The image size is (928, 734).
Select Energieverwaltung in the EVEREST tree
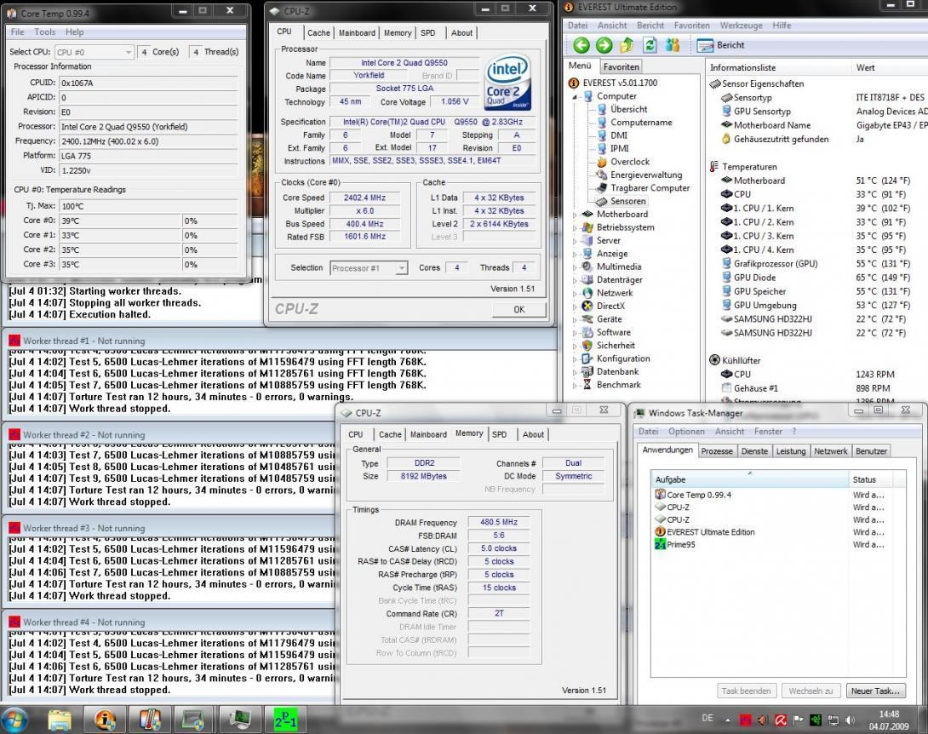[x=645, y=175]
